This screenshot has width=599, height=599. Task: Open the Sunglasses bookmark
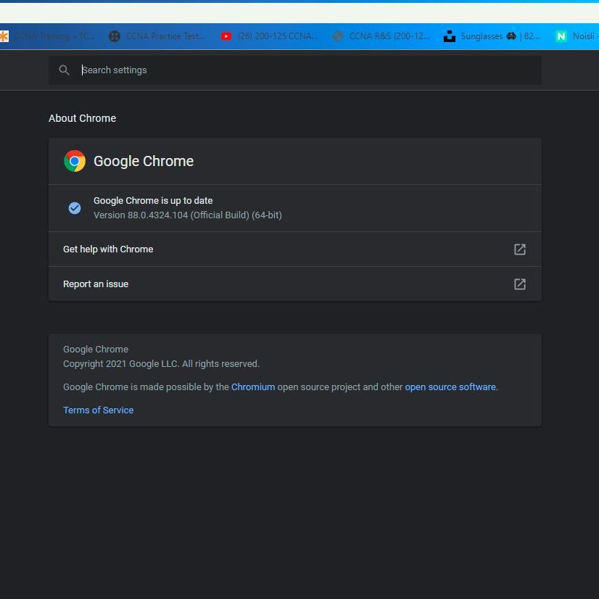(492, 36)
